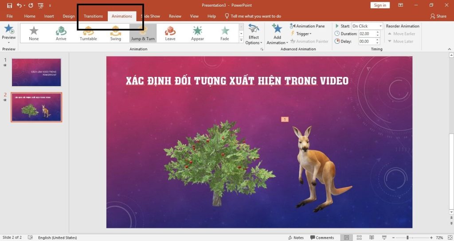Click animation marker 1 on the slide
This screenshot has height=241, width=454.
(x=285, y=119)
